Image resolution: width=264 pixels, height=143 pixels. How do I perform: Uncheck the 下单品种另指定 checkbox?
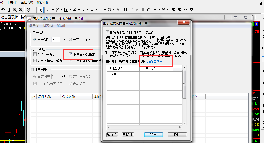tap(71, 54)
